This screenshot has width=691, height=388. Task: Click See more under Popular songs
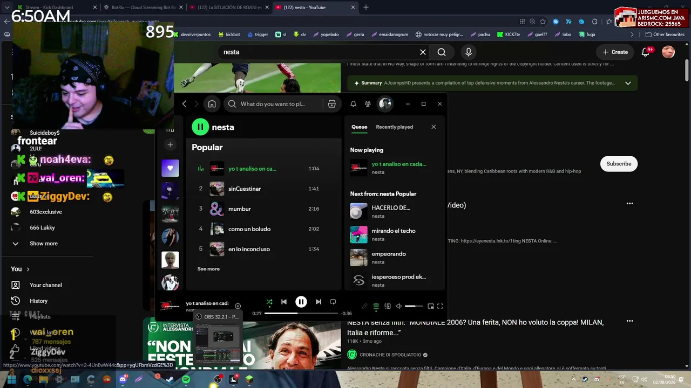(x=208, y=269)
